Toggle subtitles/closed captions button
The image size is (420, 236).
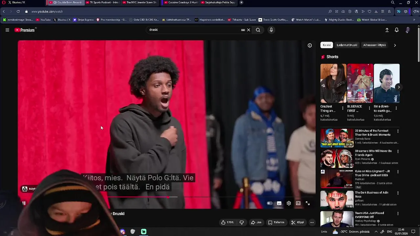tap(279, 203)
